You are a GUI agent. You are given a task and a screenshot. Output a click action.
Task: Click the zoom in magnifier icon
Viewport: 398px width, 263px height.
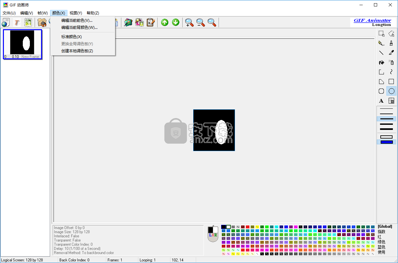tap(189, 22)
